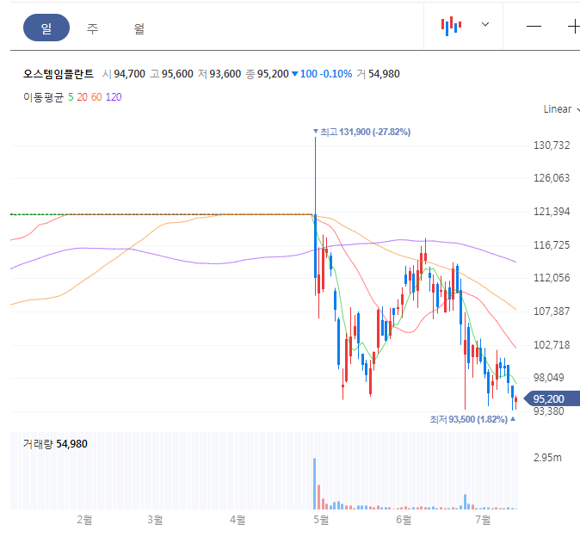
Task: Click the tallest volume bar in May
Action: coord(315,484)
